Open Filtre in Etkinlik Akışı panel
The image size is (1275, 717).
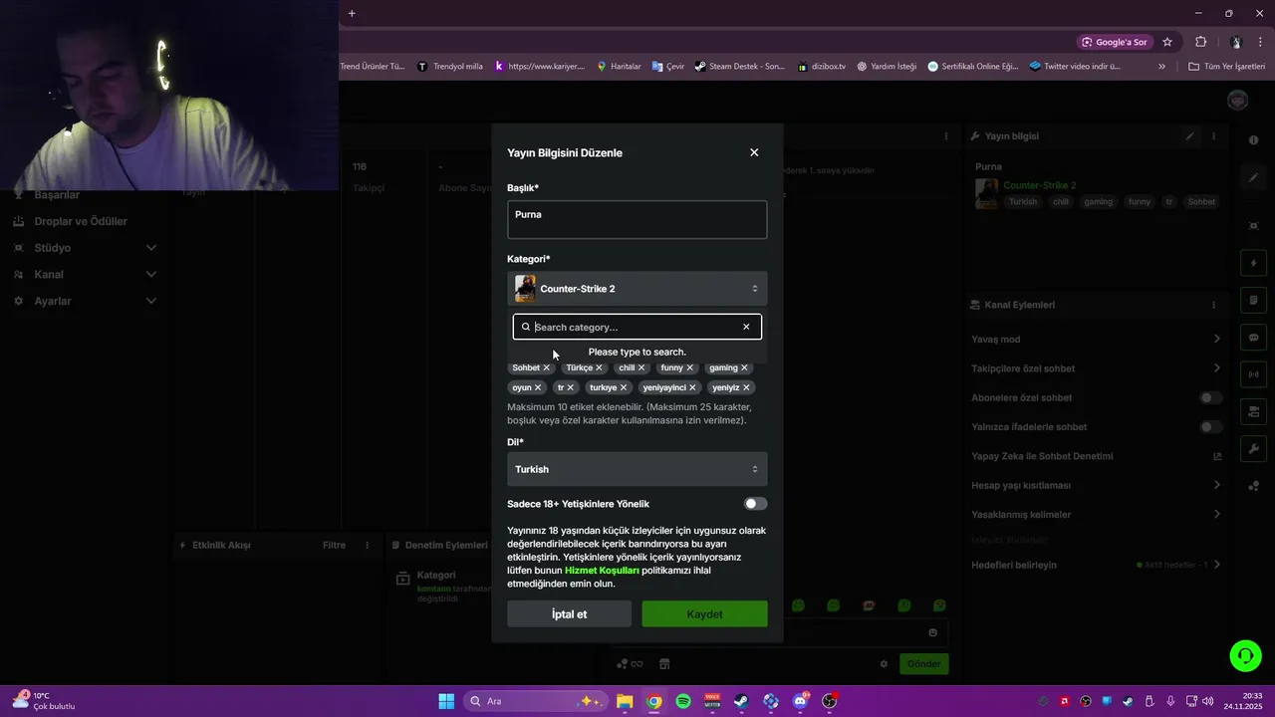(334, 545)
